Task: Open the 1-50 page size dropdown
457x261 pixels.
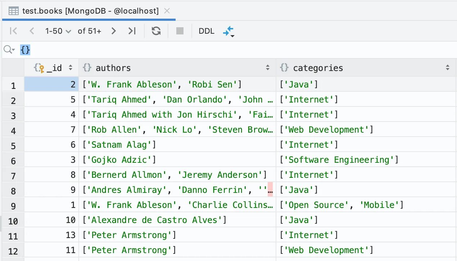Action: pyautogui.click(x=58, y=31)
